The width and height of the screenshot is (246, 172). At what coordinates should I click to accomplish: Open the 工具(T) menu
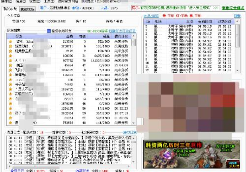click(49, 1)
